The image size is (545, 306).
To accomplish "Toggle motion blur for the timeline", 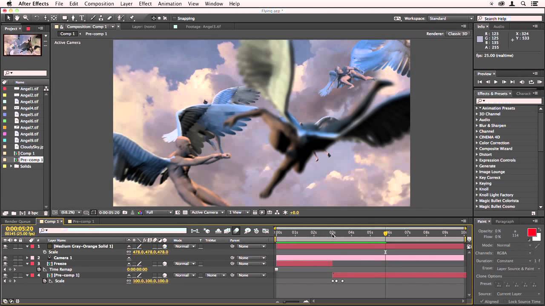I will click(x=236, y=231).
